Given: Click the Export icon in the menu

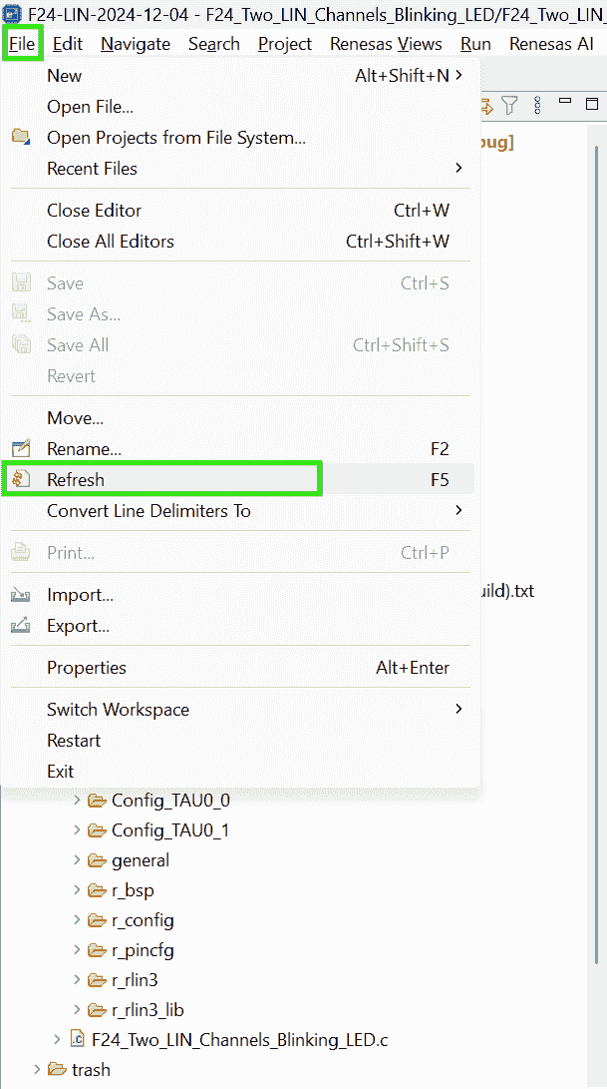Looking at the screenshot, I should 21,626.
